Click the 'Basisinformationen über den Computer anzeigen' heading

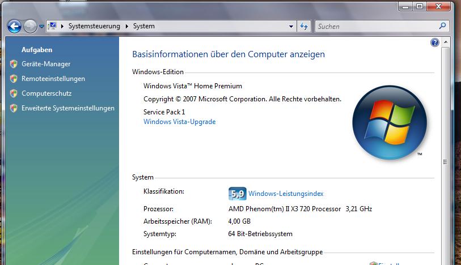tap(229, 54)
